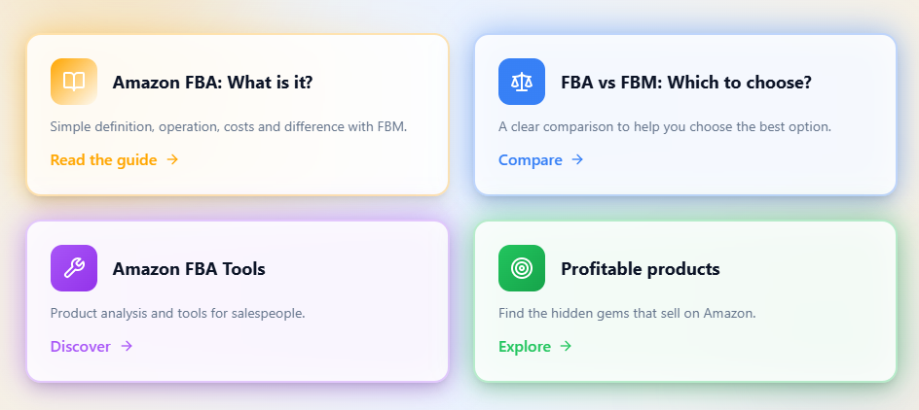
Task: Select the FBA vs FBM heading
Action: point(686,83)
